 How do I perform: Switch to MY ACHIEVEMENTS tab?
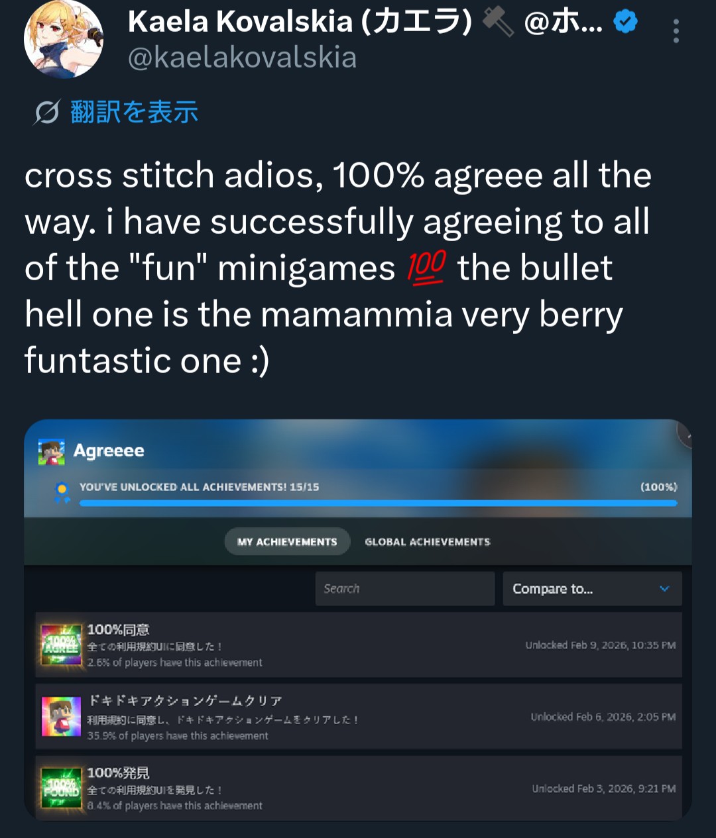tap(287, 542)
